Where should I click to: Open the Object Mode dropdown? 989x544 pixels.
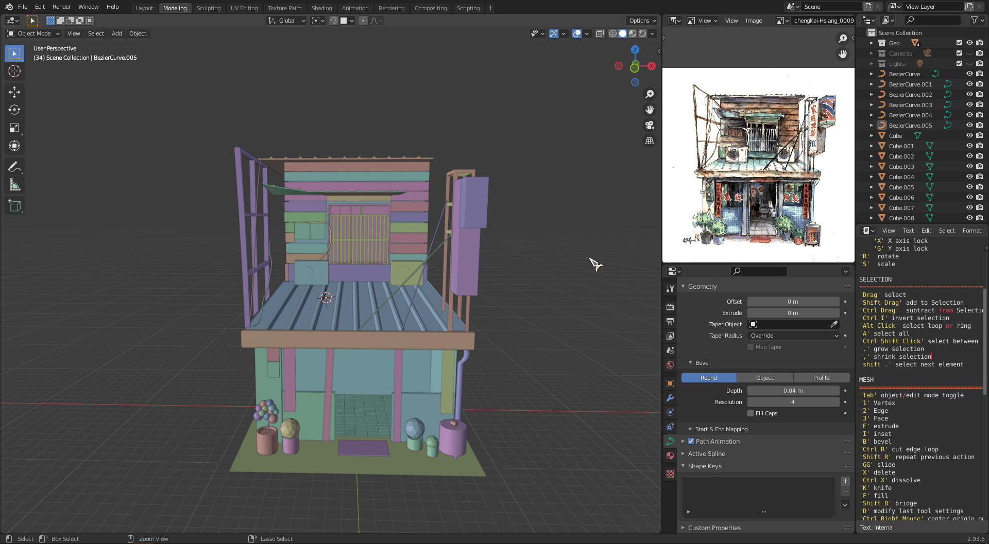coord(33,33)
